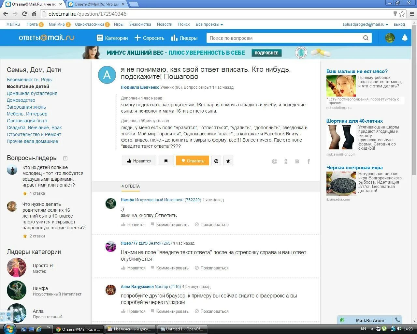Click phone icon in Mail.Ru Агент bar
The height and width of the screenshot is (334, 417).
pos(397,320)
